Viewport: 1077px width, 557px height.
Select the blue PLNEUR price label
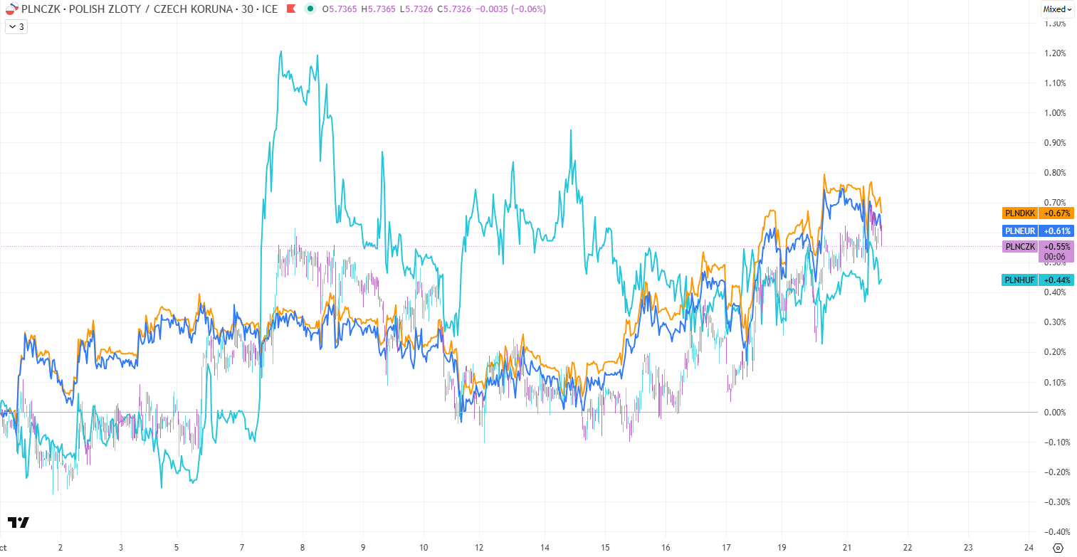[1019, 230]
